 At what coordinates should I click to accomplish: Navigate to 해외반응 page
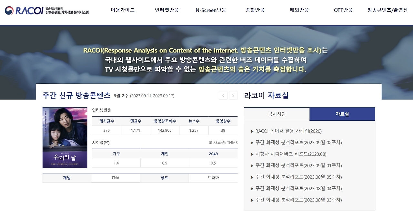(x=299, y=10)
